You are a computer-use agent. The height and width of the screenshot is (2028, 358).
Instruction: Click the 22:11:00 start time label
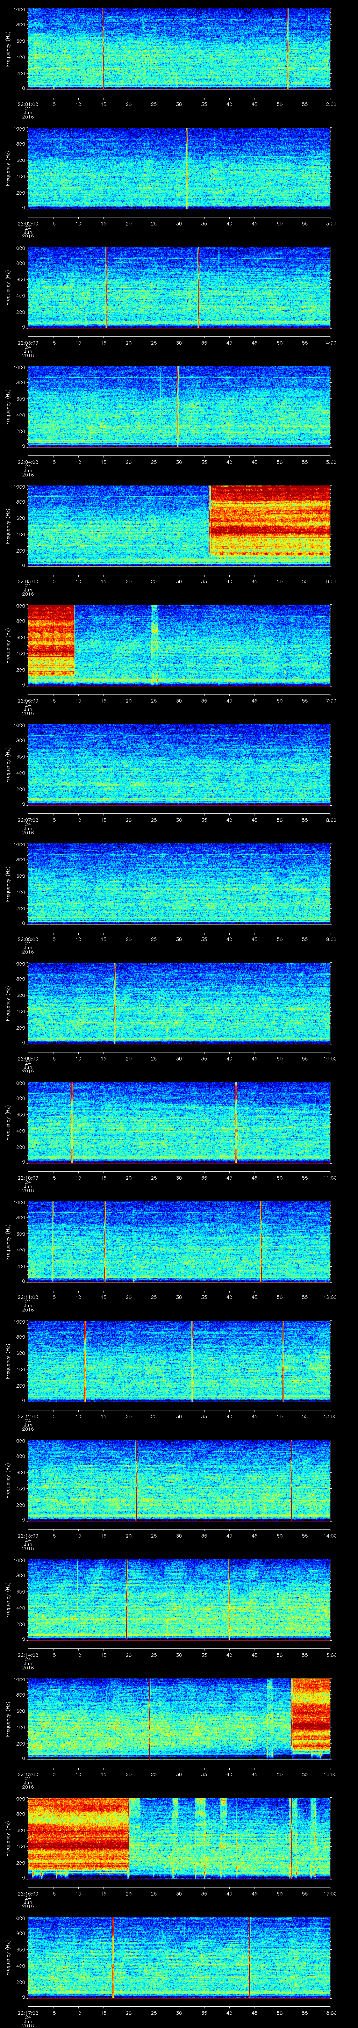coord(28,1297)
